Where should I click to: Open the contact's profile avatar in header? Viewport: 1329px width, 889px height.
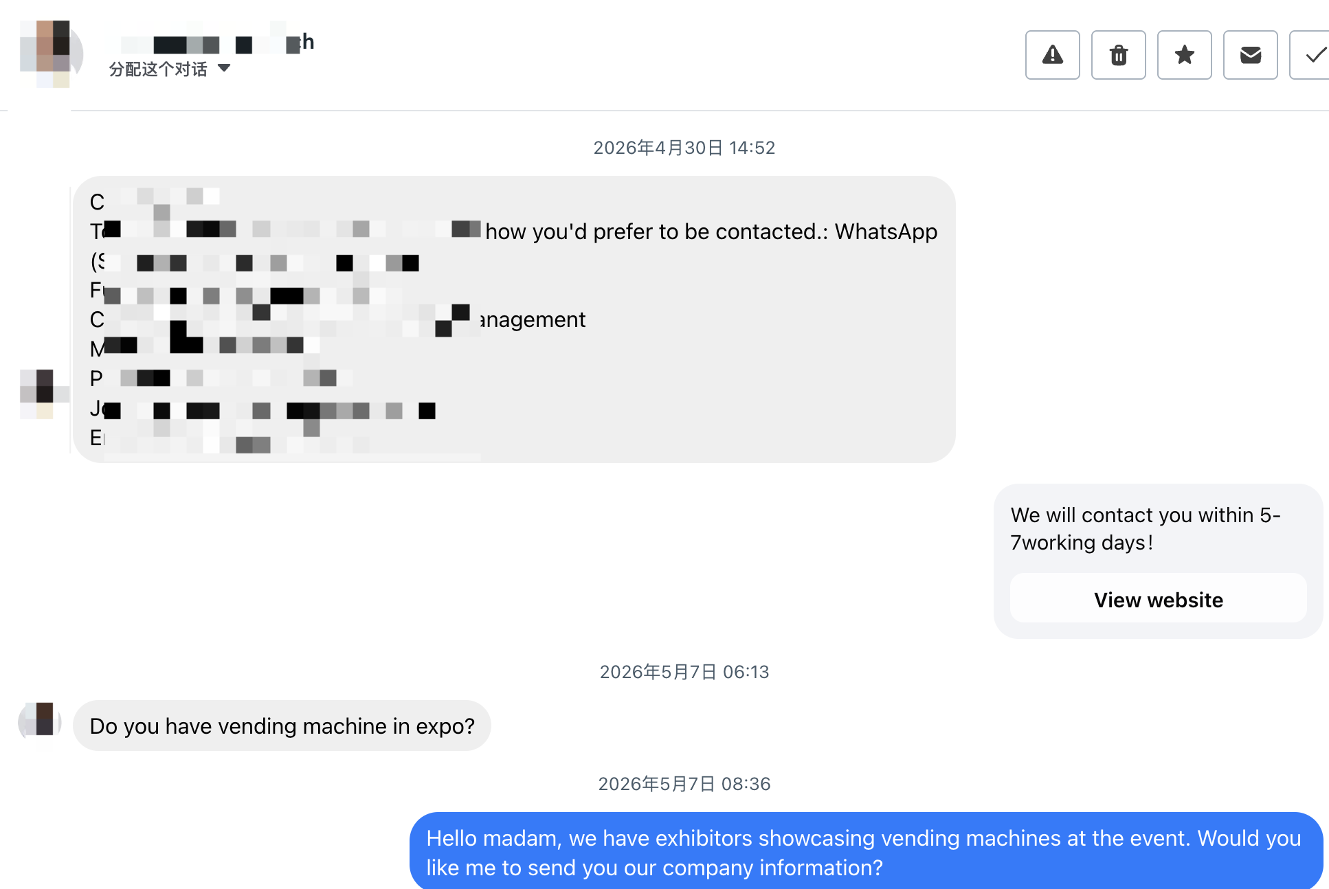[52, 54]
